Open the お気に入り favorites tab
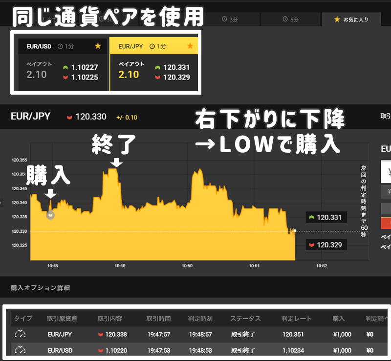 351,19
